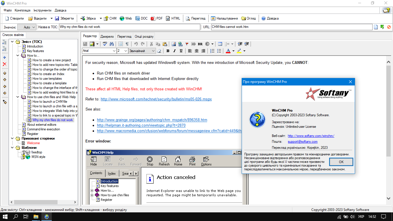Collapse the How to... tree node
Screen dimensions: 393x221
(18, 56)
